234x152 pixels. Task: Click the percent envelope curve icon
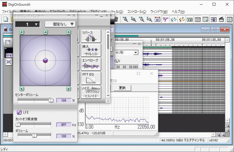point(165,19)
